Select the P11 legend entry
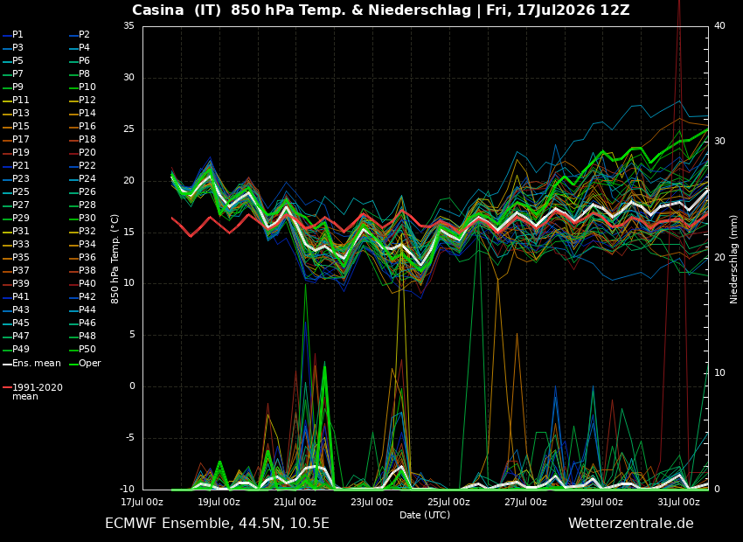This screenshot has height=542, width=743. (x=16, y=100)
